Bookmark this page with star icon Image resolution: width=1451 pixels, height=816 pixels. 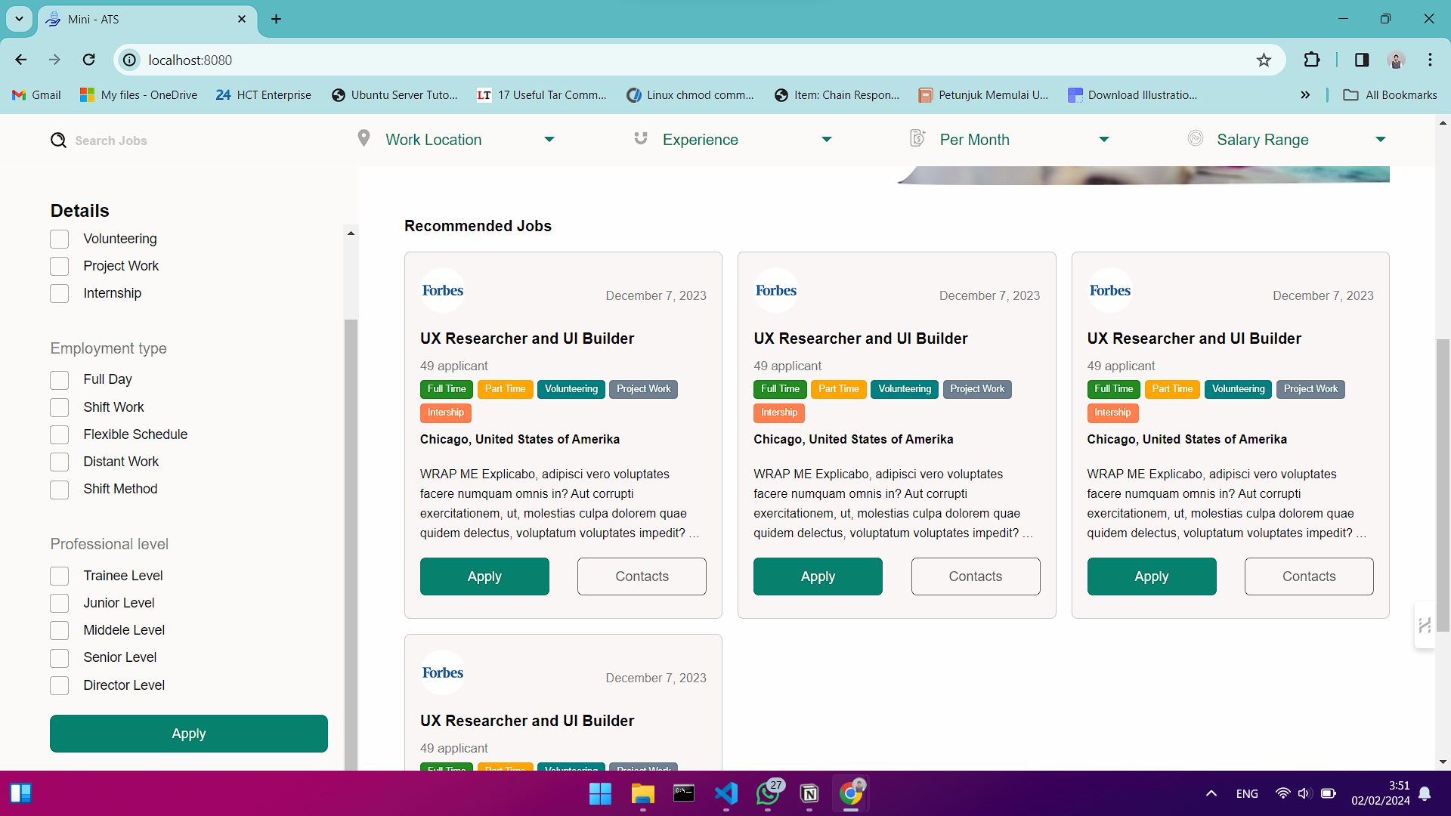[1264, 60]
